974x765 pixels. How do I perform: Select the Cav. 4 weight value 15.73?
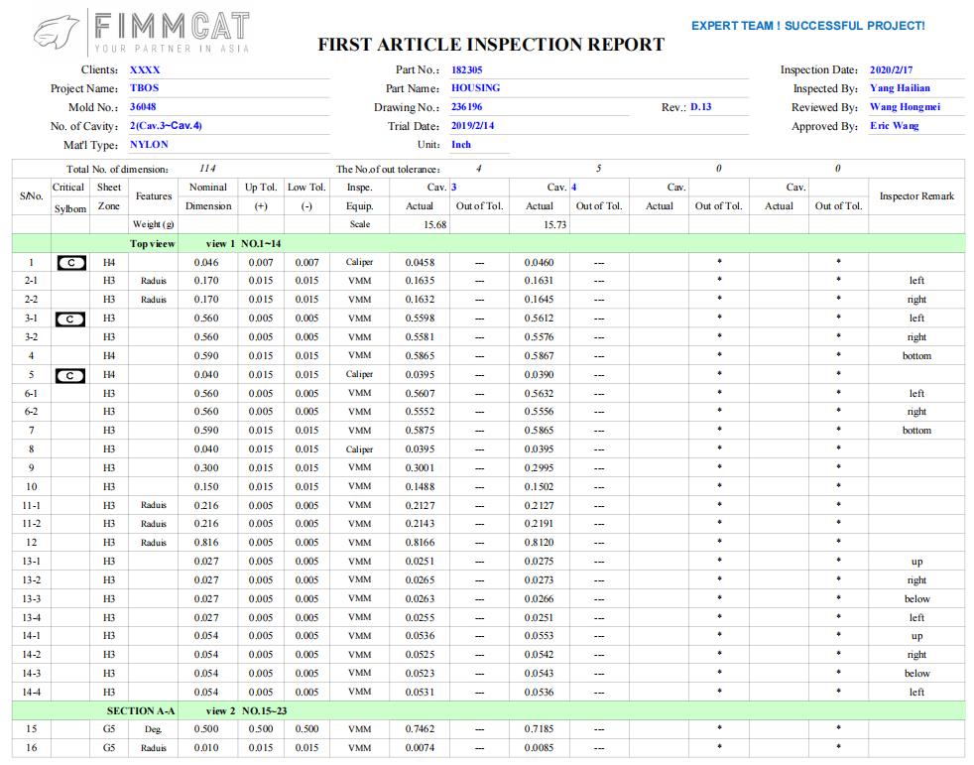[554, 224]
